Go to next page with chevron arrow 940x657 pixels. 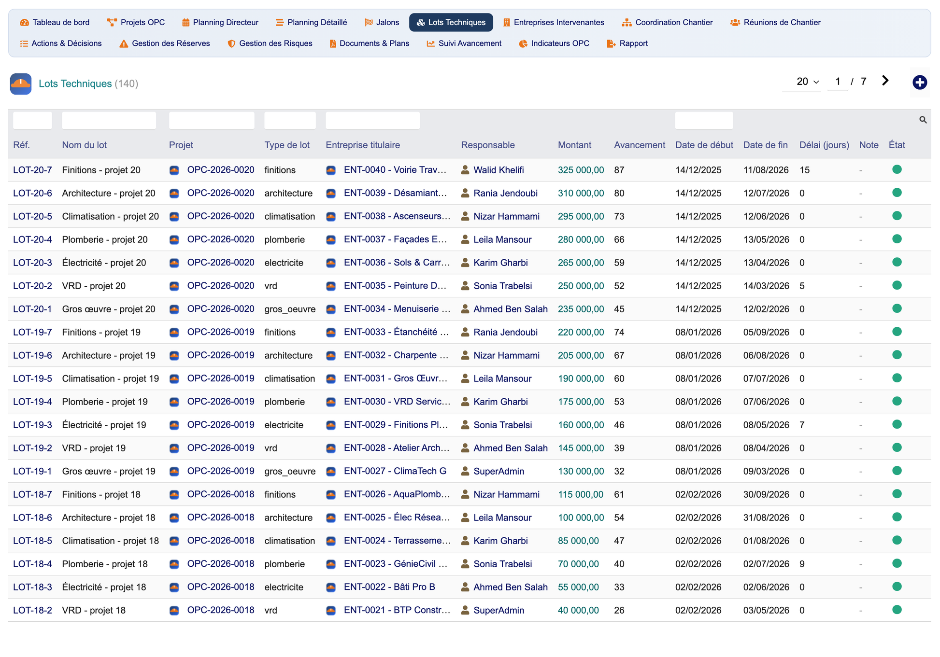pyautogui.click(x=885, y=81)
